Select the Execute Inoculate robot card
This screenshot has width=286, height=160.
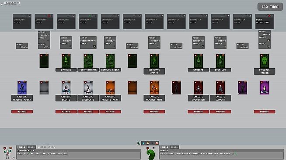point(88,88)
